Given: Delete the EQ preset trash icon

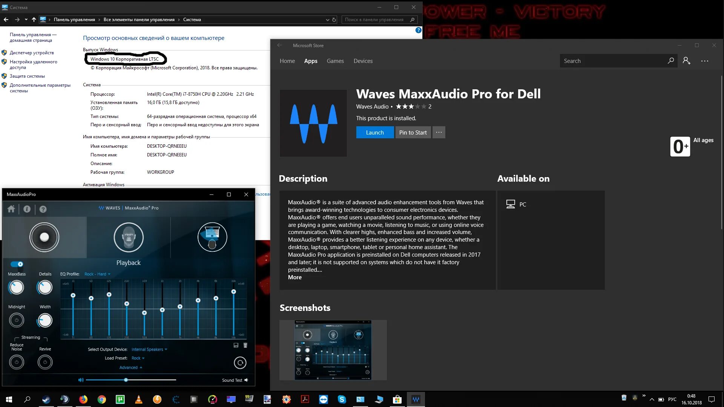Looking at the screenshot, I should point(245,345).
